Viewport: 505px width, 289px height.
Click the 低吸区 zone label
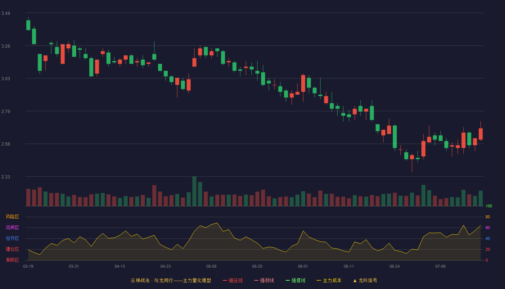coord(12,260)
